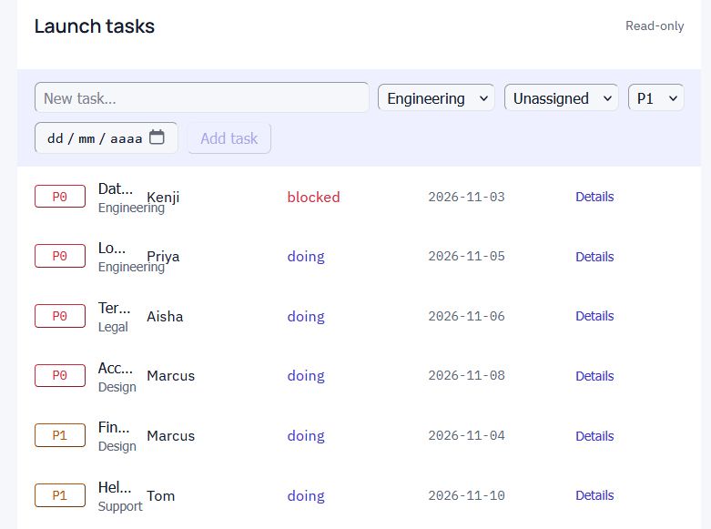Expand the Unassigned assignee dropdown
Viewport: 711px width, 529px height.
tap(562, 98)
